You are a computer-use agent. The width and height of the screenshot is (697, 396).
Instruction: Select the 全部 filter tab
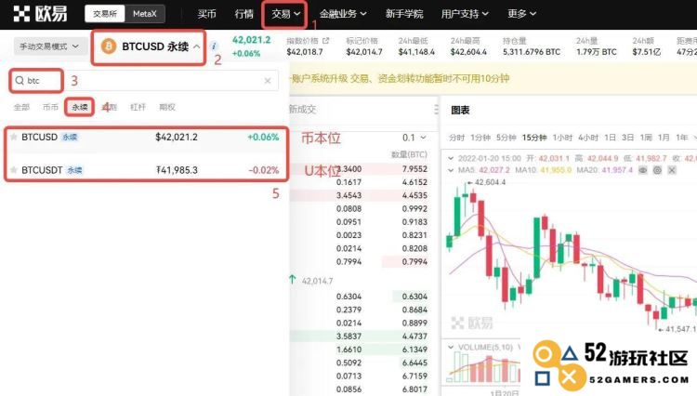(x=21, y=107)
